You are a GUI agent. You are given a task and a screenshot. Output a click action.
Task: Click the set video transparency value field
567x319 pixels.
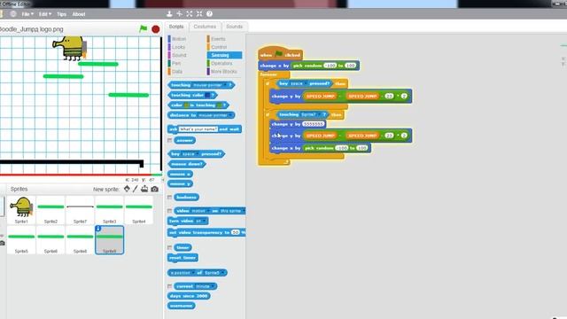pyautogui.click(x=236, y=232)
